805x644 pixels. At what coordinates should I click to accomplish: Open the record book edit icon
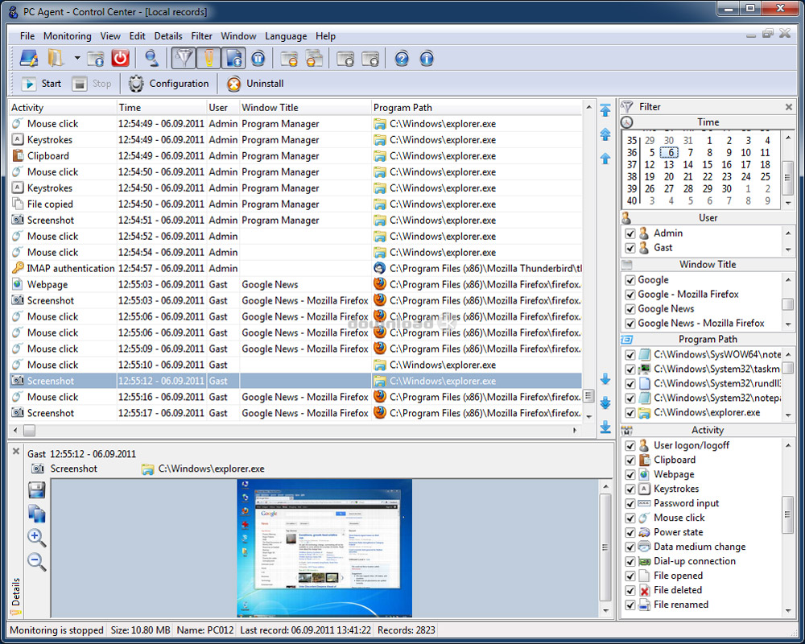(29, 58)
